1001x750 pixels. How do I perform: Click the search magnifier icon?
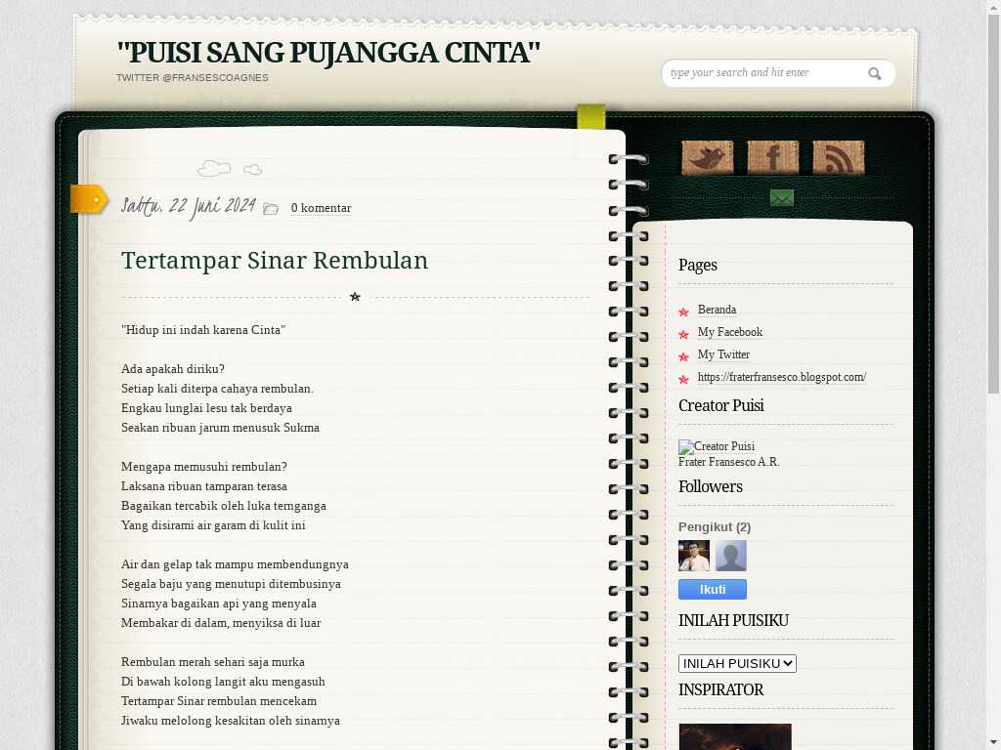point(875,73)
